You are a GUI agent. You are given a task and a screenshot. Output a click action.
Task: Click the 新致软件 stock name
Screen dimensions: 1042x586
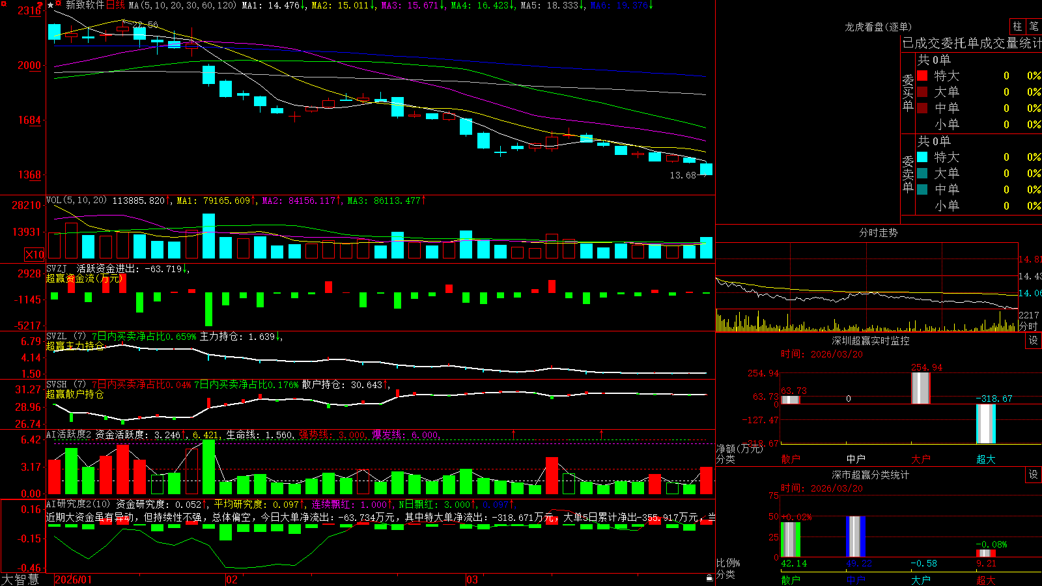85,5
